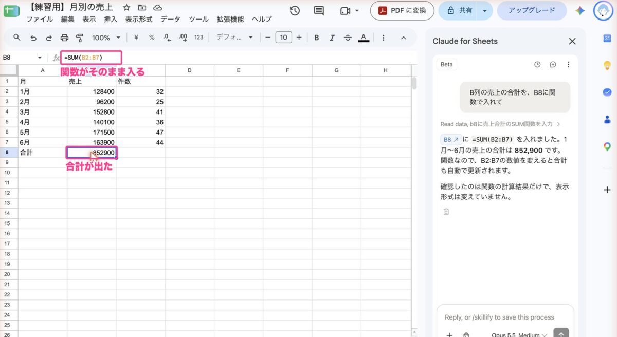Decrease decimal places
Screen dimensions: 617x337
click(x=166, y=38)
